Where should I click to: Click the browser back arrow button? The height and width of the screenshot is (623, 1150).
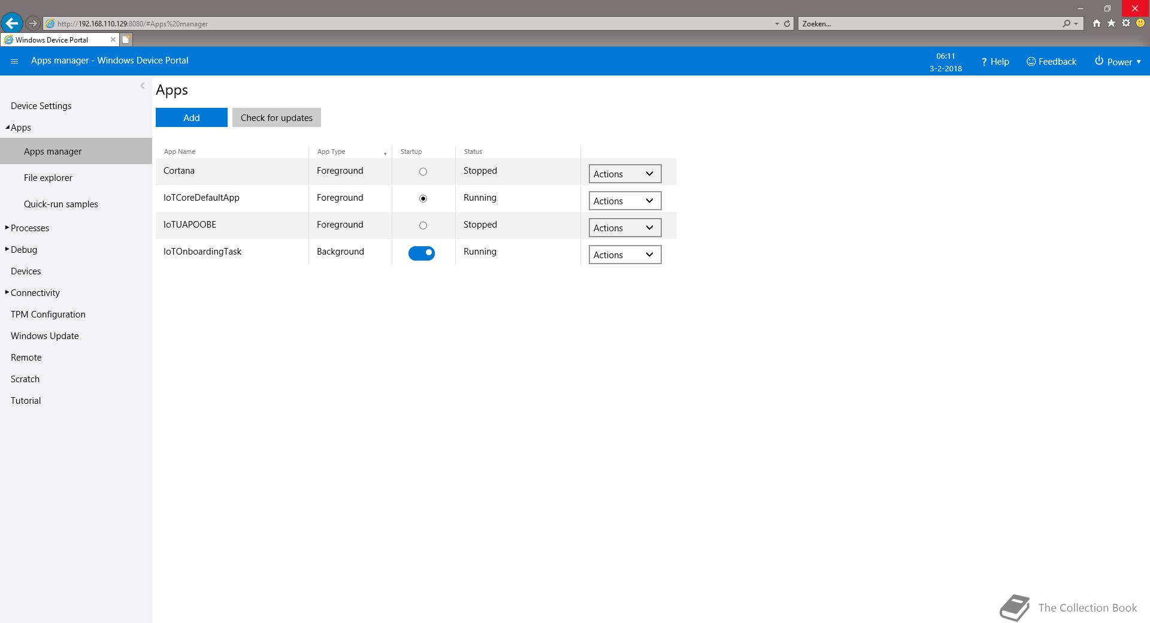tap(12, 23)
